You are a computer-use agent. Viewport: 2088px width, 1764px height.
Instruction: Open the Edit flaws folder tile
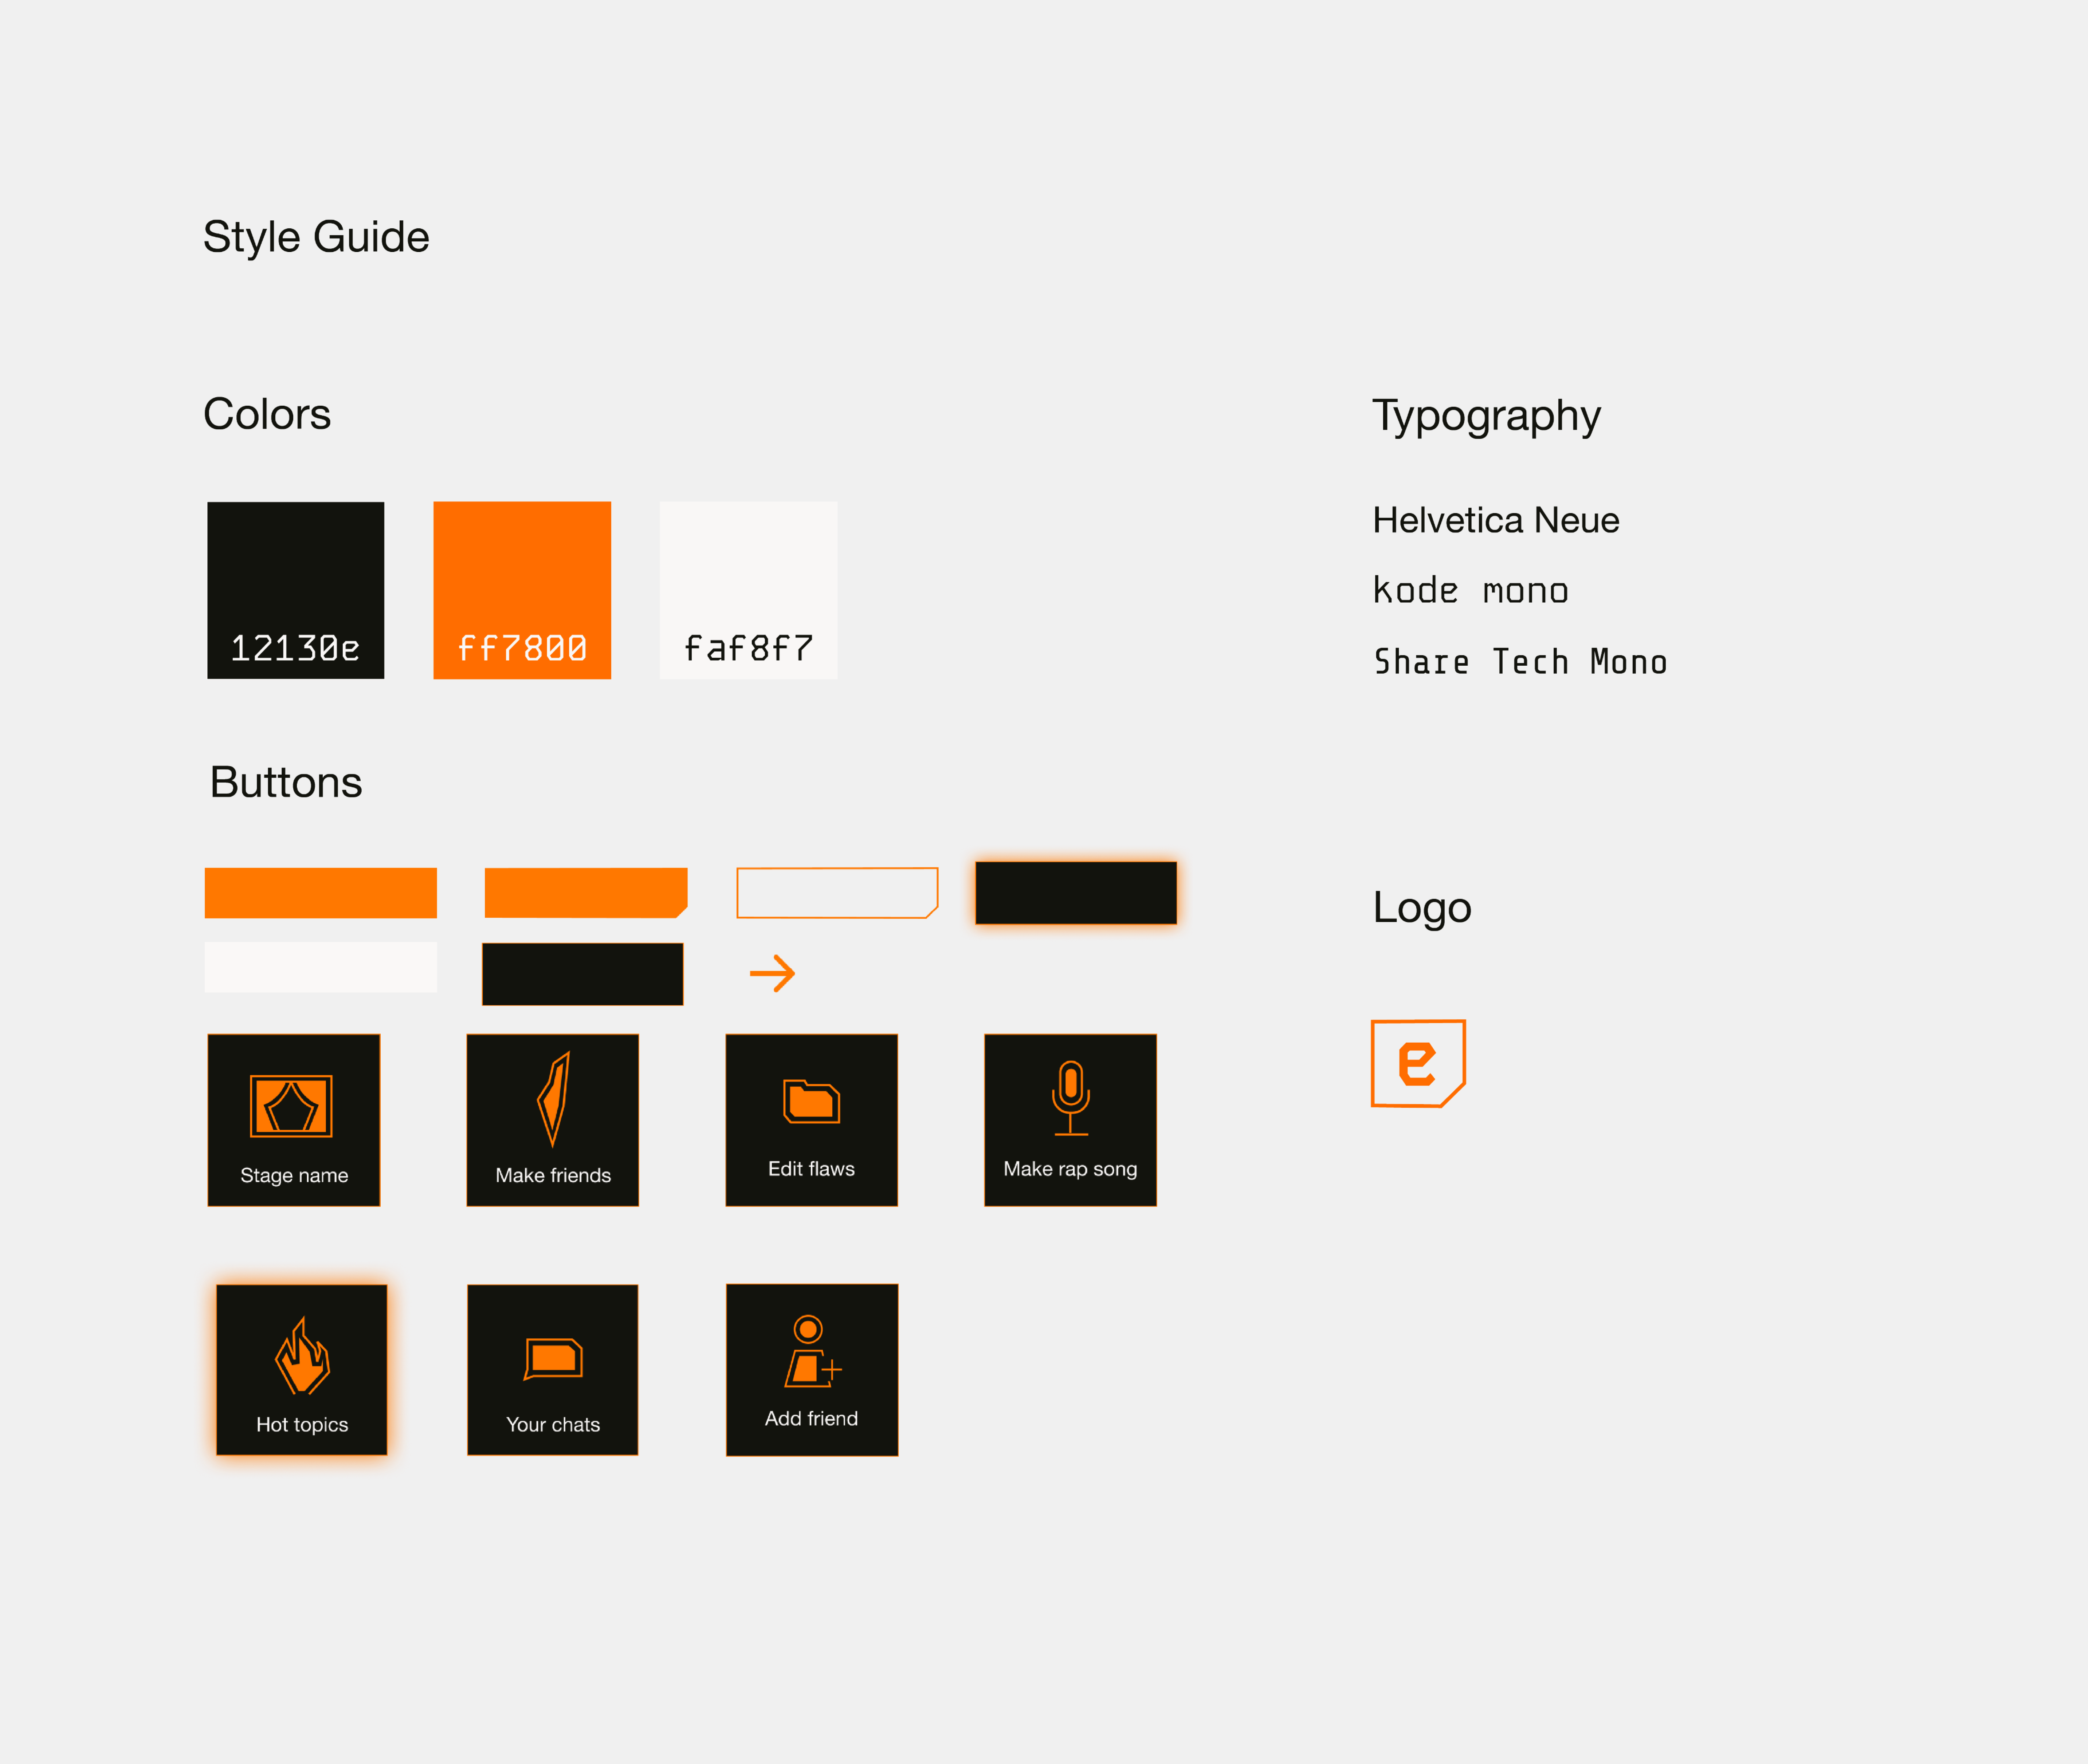(x=811, y=1120)
